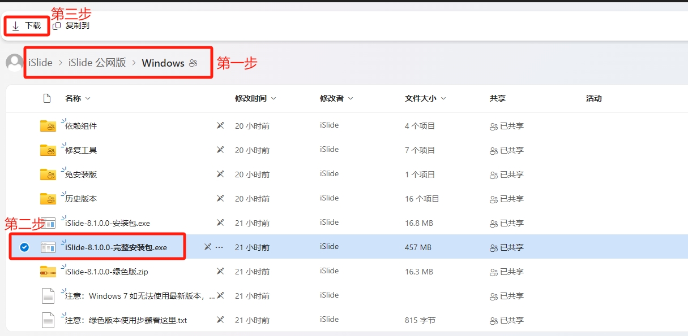Click 已共享 status on 绿色版.zip row
688x336 pixels.
coord(507,272)
